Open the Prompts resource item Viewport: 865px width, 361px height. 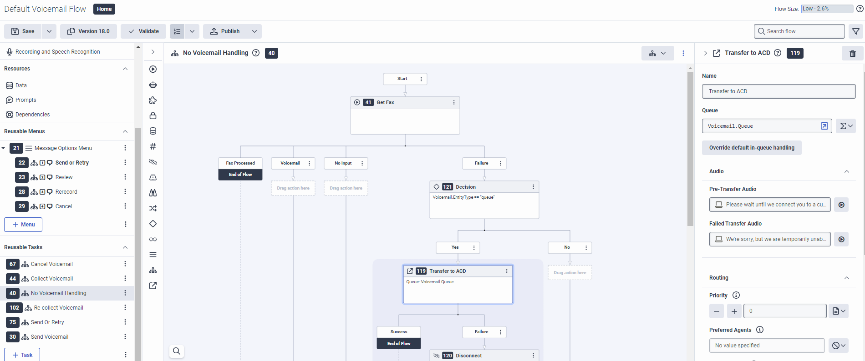pos(26,100)
